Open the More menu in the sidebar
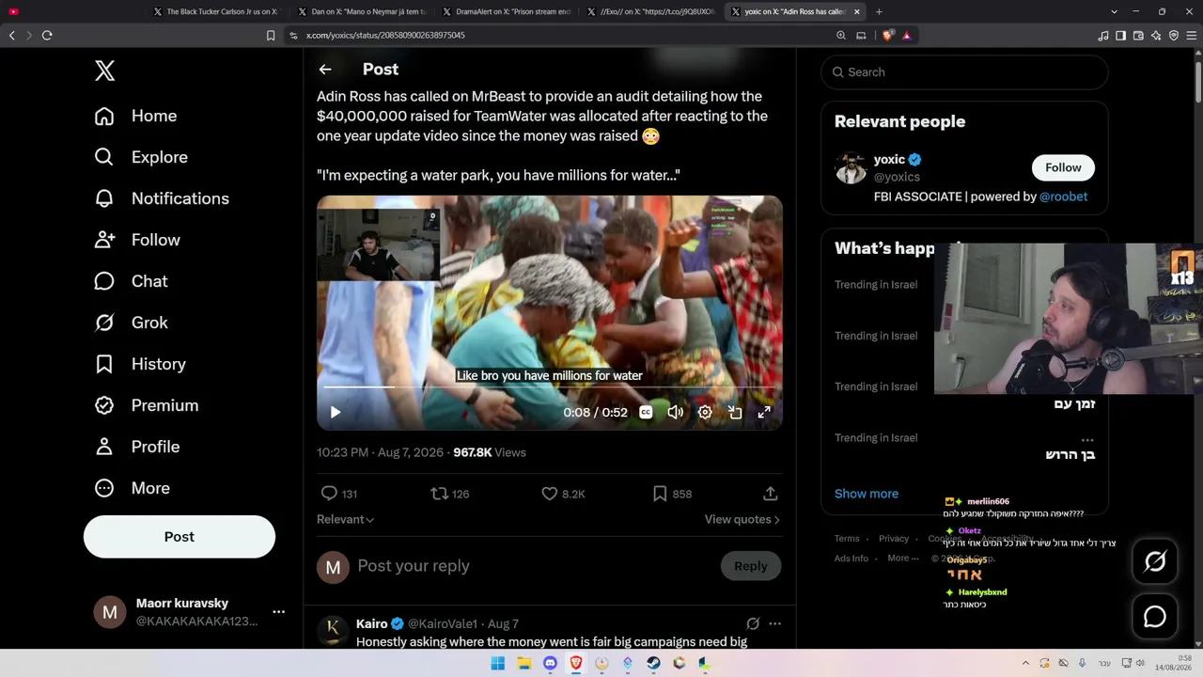This screenshot has height=677, width=1203. tap(132, 488)
